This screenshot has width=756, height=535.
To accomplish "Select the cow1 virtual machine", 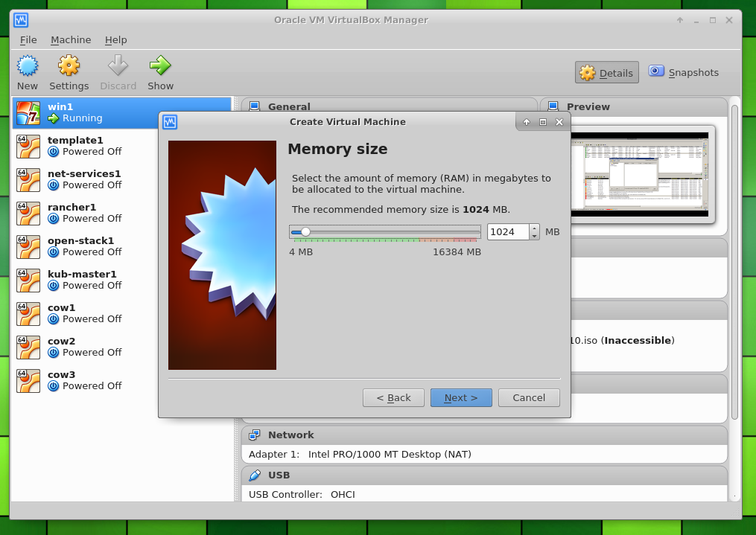I will click(x=122, y=314).
